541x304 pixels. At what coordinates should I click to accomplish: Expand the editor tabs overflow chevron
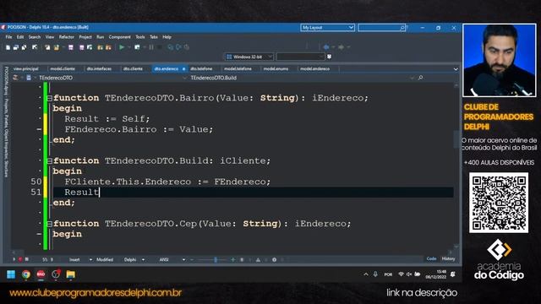pos(456,69)
